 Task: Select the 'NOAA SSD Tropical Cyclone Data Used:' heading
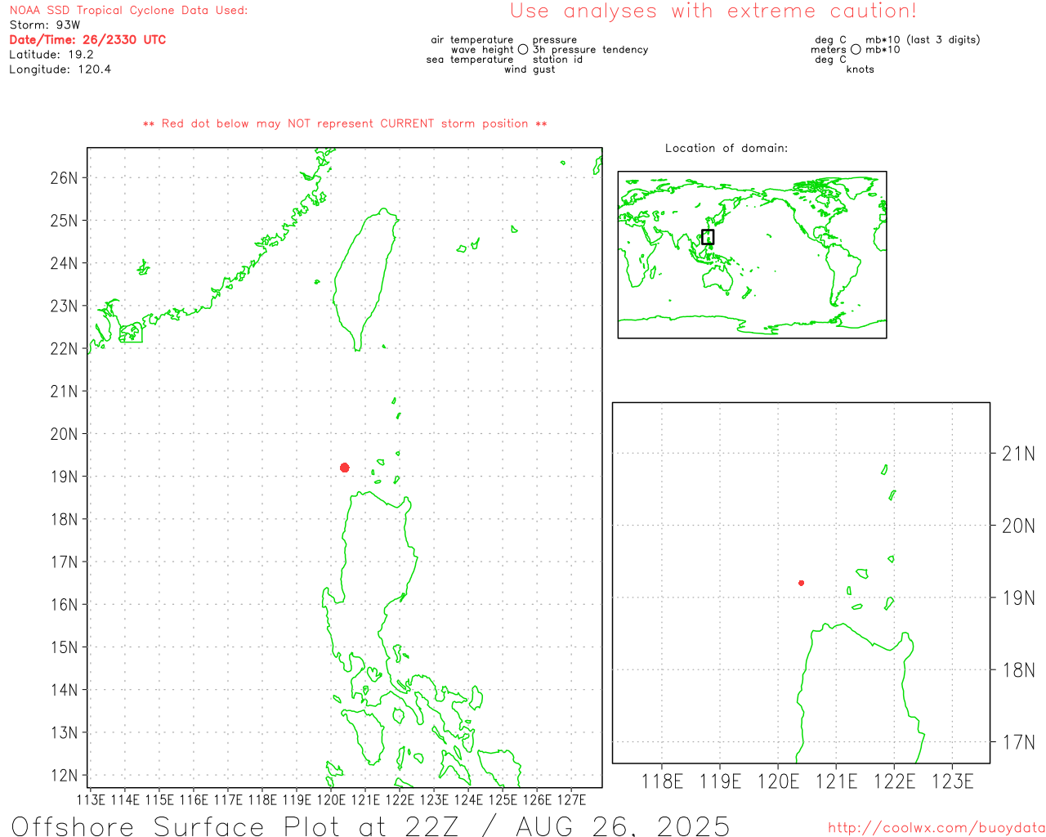[128, 11]
